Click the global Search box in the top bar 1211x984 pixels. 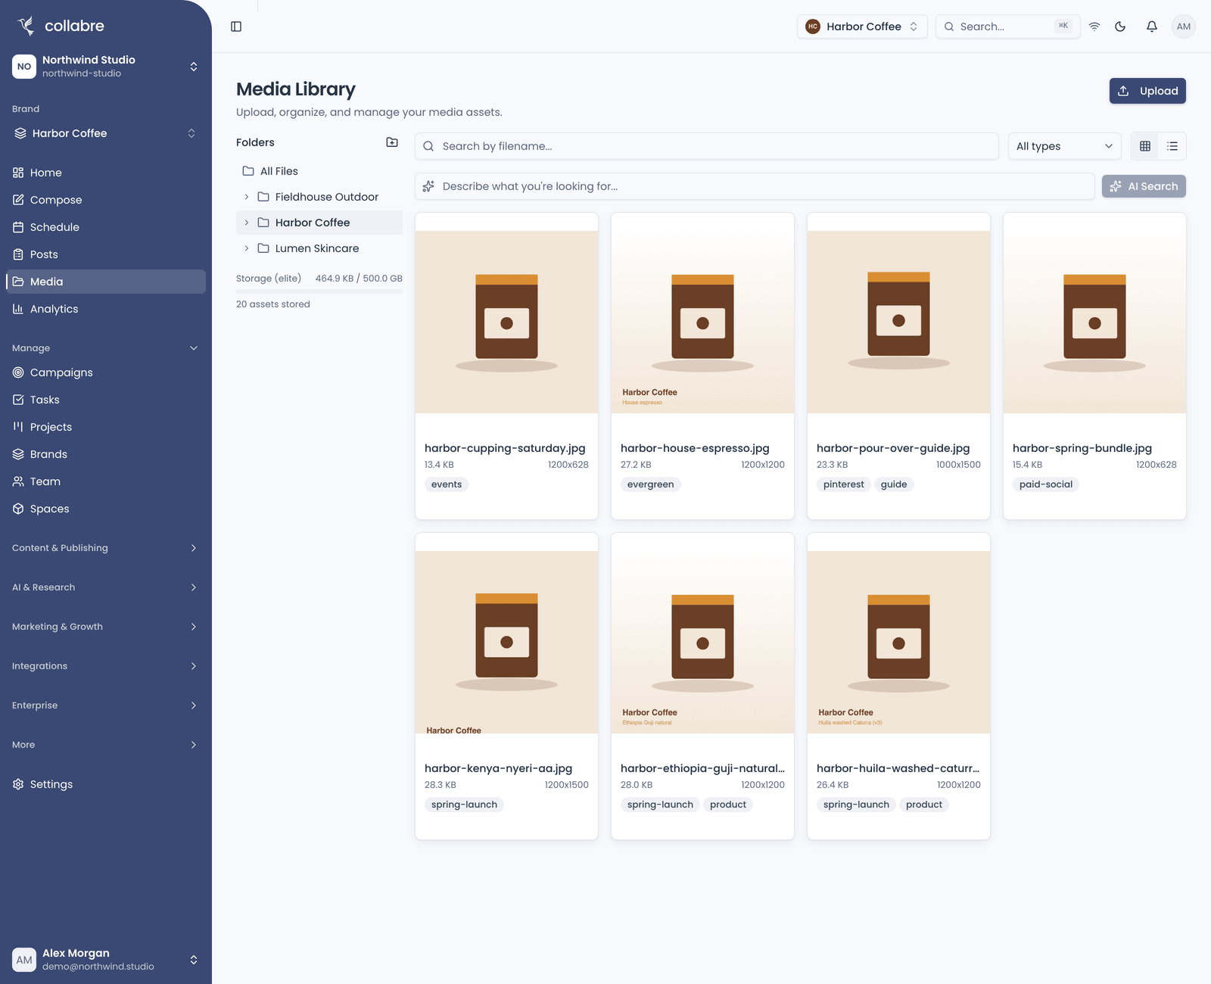[x=1007, y=26]
